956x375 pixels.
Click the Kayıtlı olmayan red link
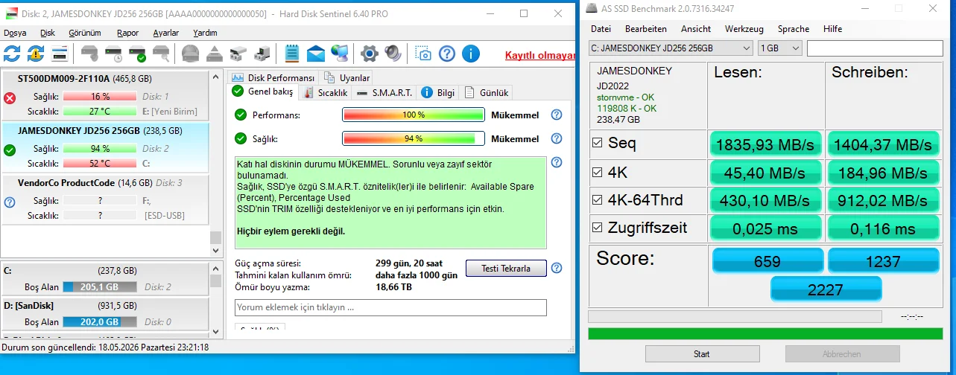540,55
